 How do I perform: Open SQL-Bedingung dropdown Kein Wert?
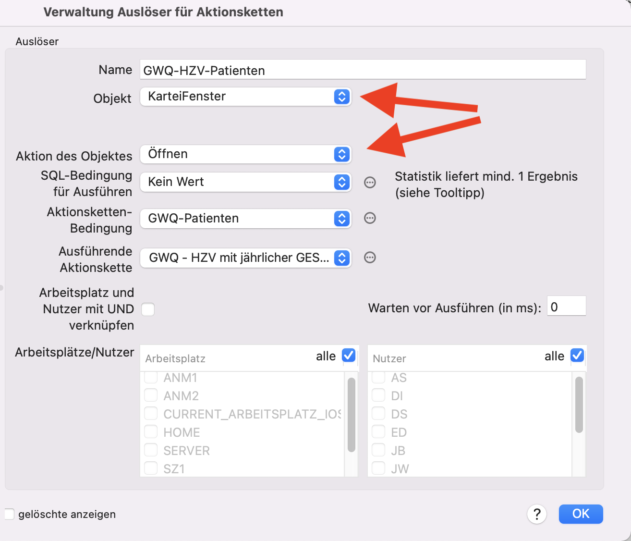246,182
